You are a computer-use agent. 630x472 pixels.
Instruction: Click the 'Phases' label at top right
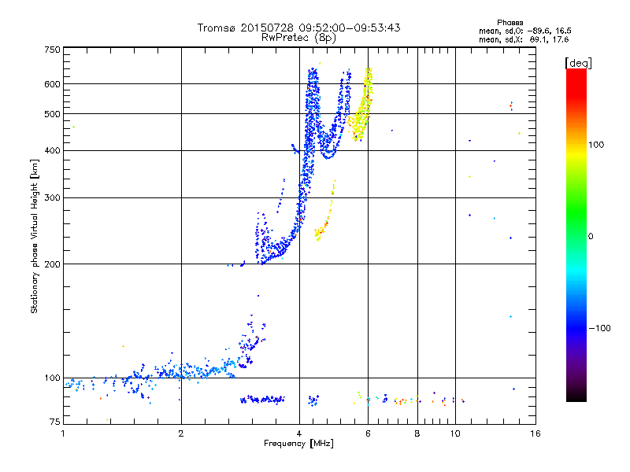point(510,23)
